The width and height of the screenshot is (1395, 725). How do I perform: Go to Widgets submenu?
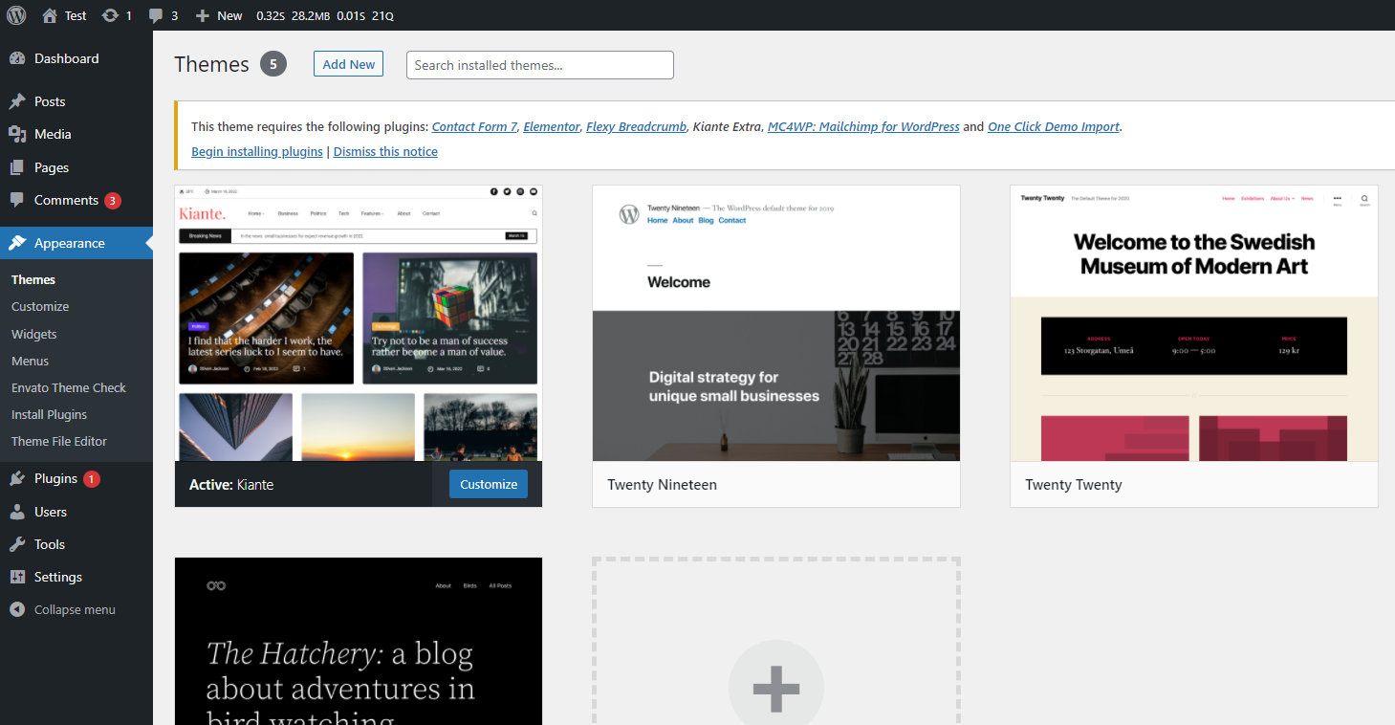pyautogui.click(x=34, y=334)
